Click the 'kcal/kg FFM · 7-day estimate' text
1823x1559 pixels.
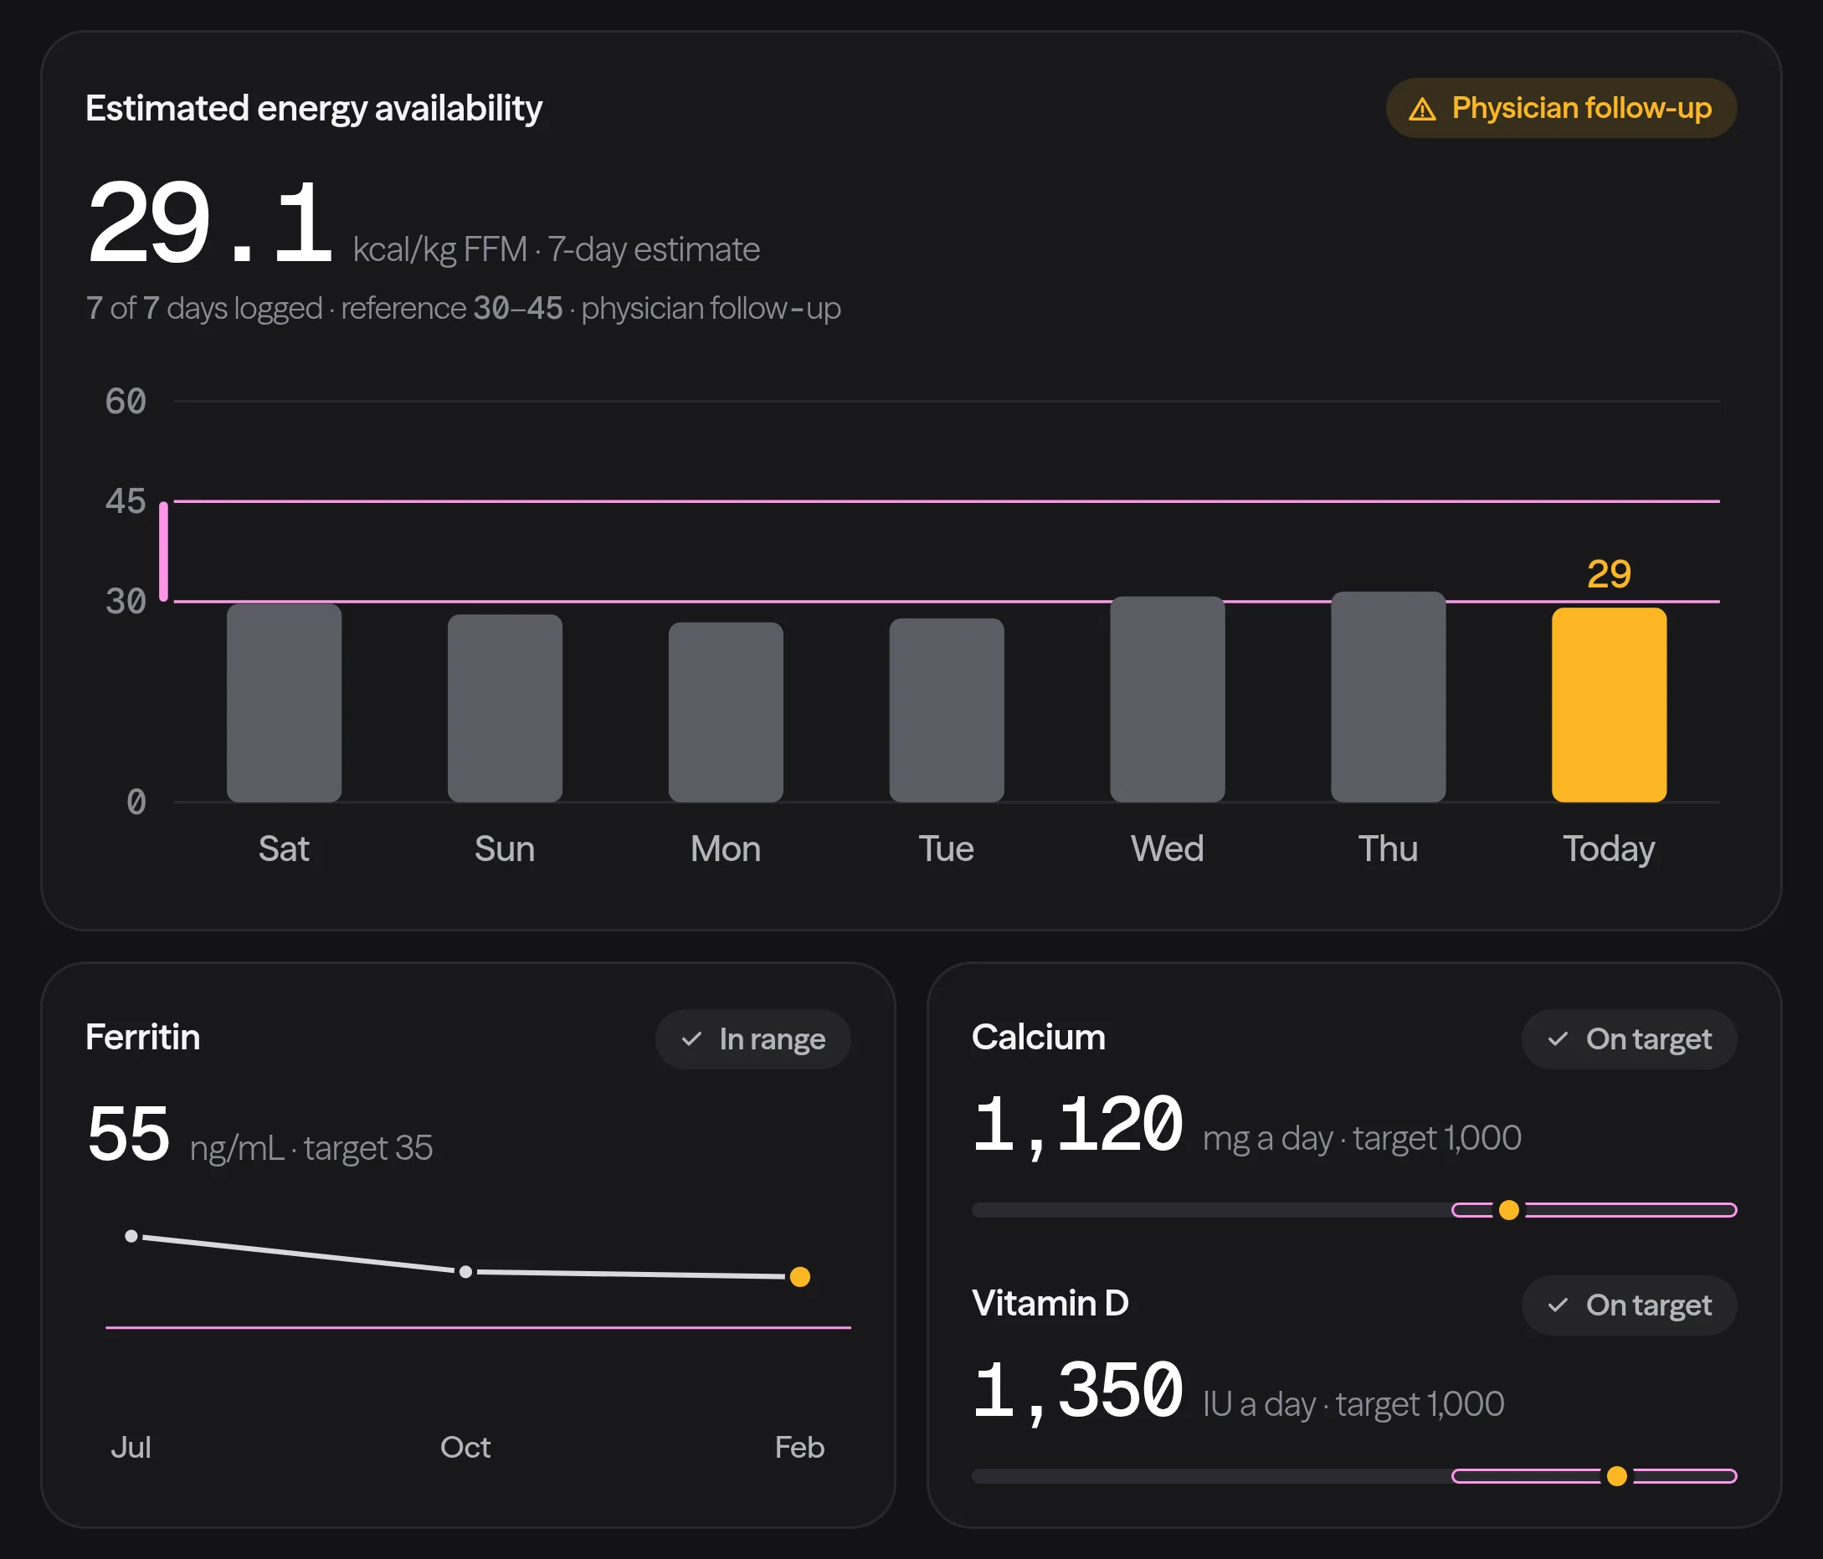556,250
